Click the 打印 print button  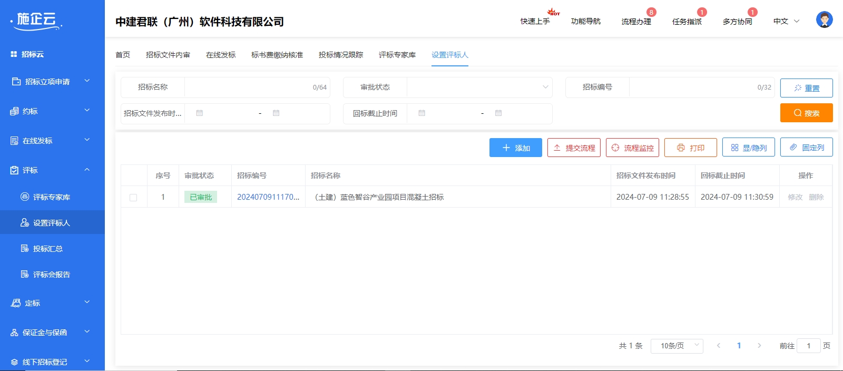click(x=691, y=148)
